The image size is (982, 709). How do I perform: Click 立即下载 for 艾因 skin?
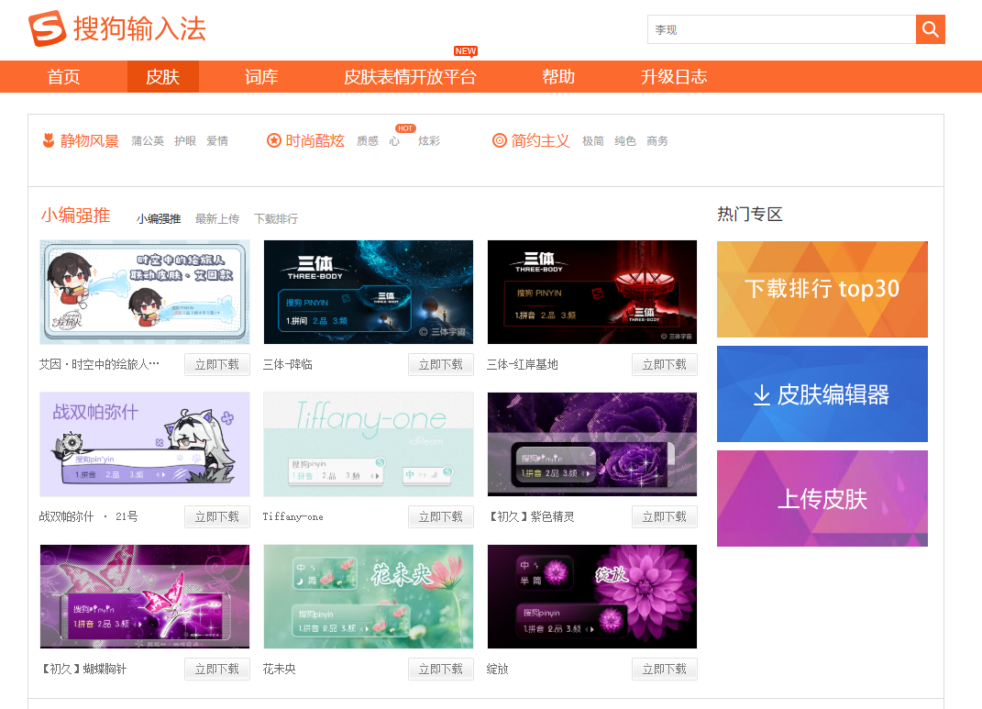(217, 364)
